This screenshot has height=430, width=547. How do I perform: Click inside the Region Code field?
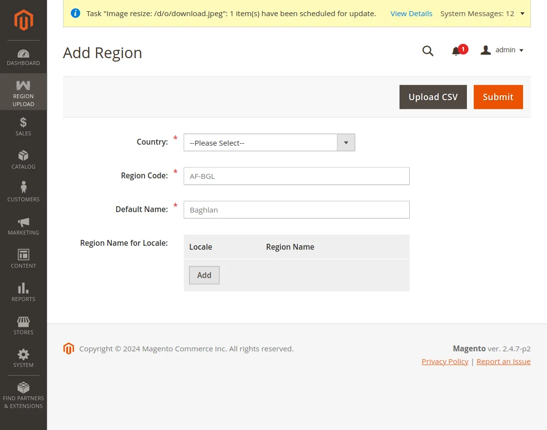(x=296, y=176)
